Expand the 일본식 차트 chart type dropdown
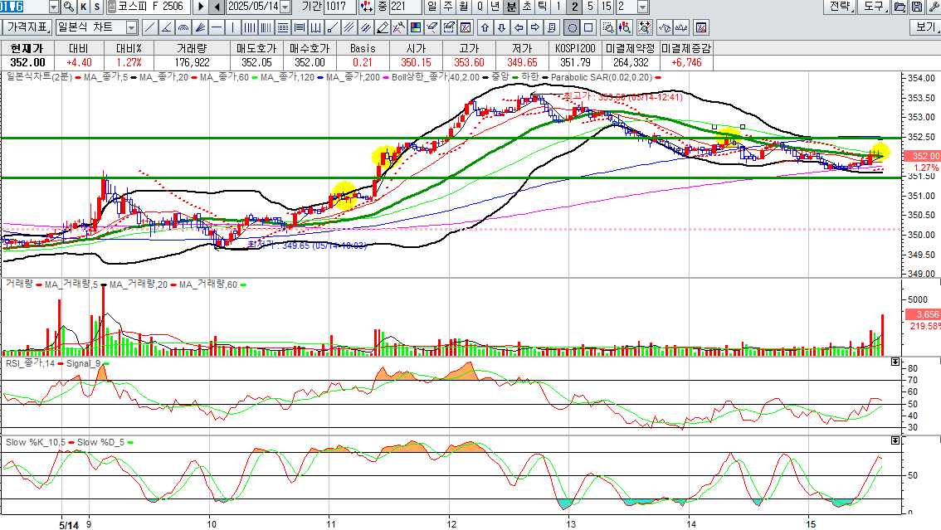Viewport: 941px width, 530px height. pyautogui.click(x=131, y=27)
